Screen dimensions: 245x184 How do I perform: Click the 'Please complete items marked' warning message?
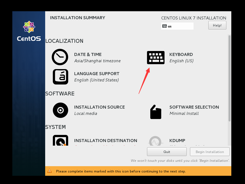point(121,171)
